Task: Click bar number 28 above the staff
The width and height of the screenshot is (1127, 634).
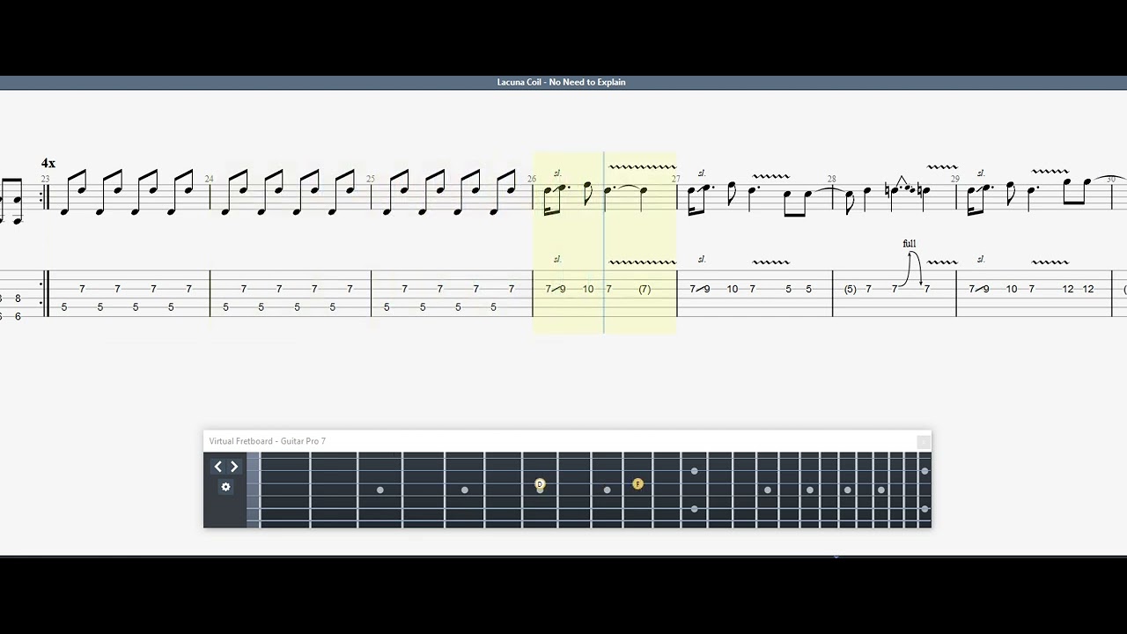Action: pyautogui.click(x=831, y=179)
